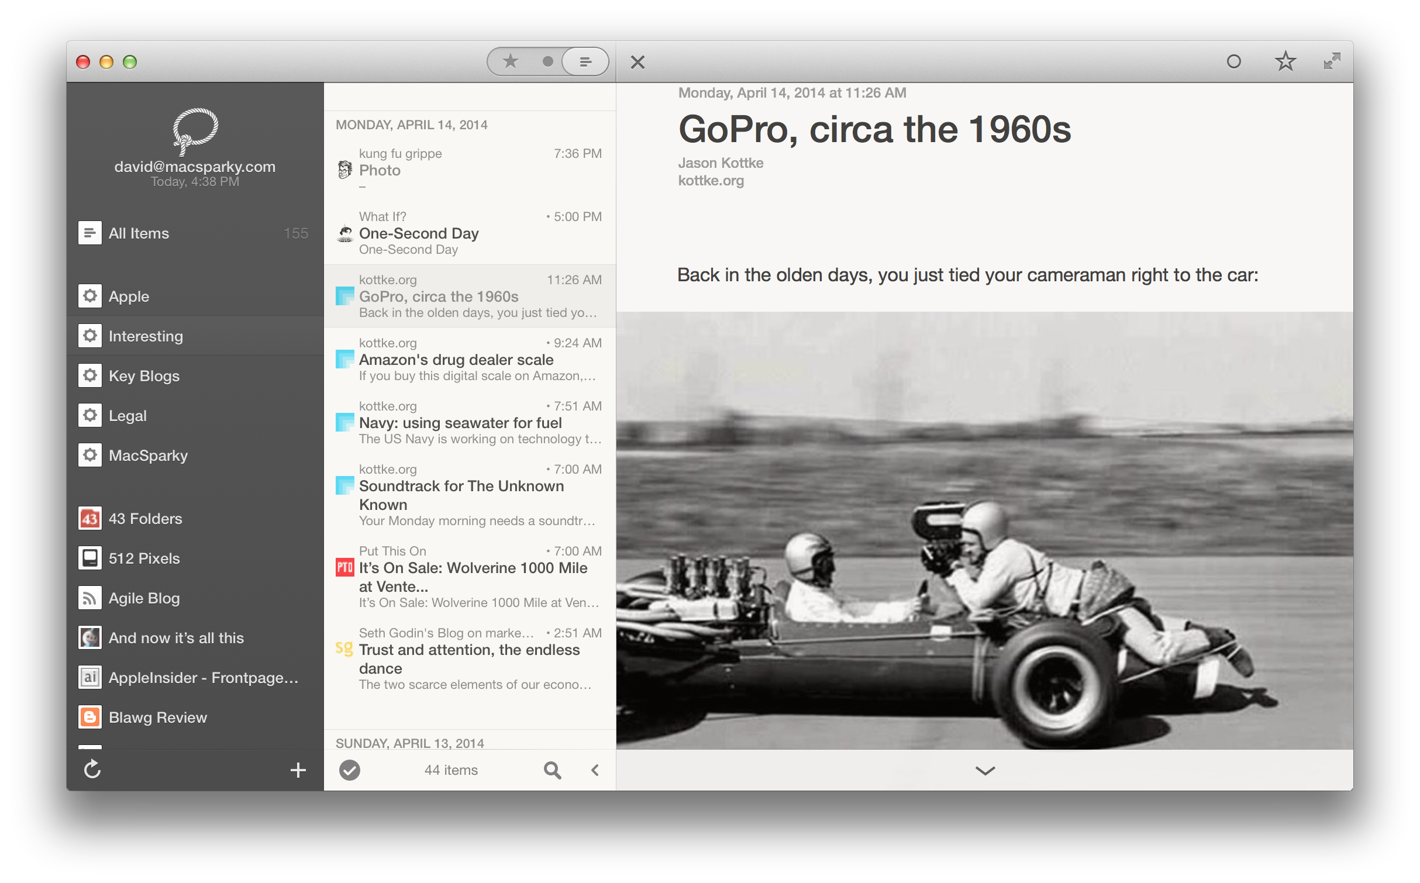
Task: Click the race car photo
Action: [984, 530]
